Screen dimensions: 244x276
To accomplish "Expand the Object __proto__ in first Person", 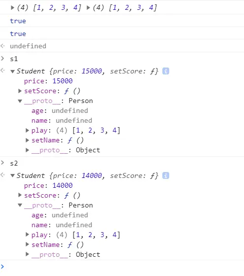I will (x=27, y=150).
